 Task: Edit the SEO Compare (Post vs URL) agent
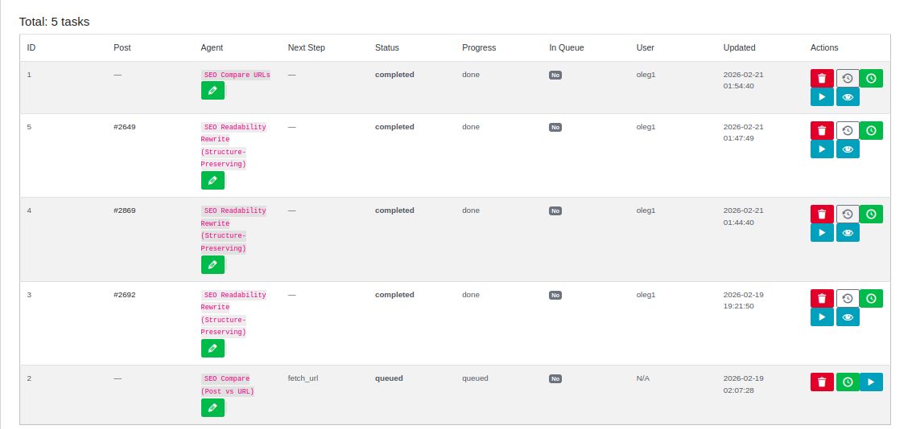[213, 408]
